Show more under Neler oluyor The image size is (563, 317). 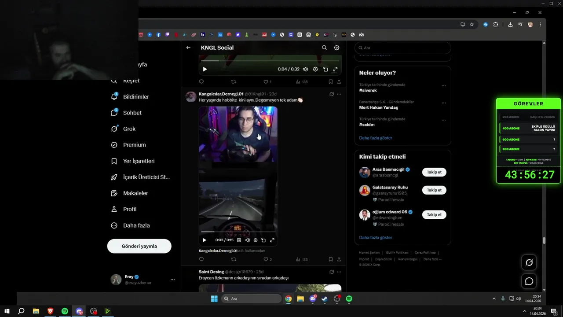click(376, 138)
